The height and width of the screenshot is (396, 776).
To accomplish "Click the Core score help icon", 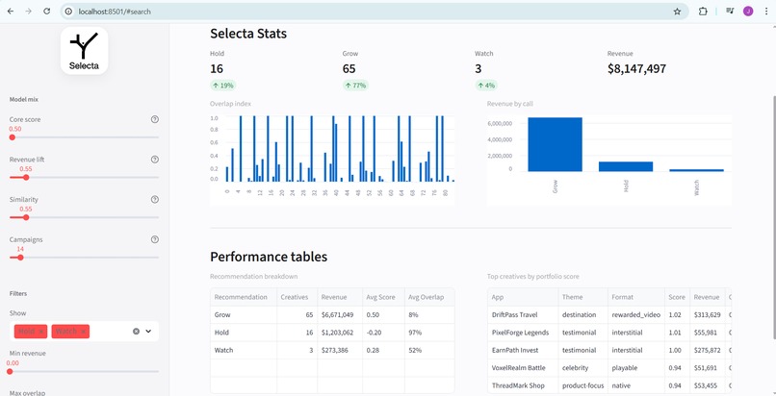I will click(154, 119).
